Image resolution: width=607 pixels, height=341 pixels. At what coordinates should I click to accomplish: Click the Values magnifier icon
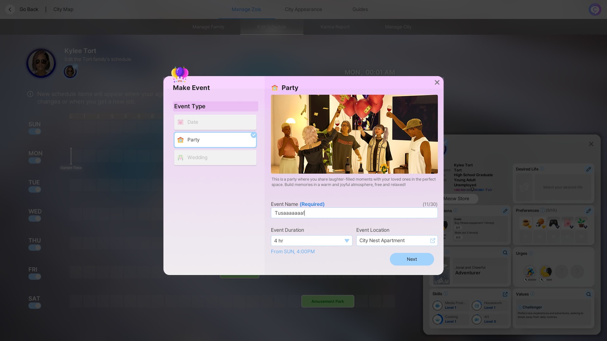[x=588, y=294]
